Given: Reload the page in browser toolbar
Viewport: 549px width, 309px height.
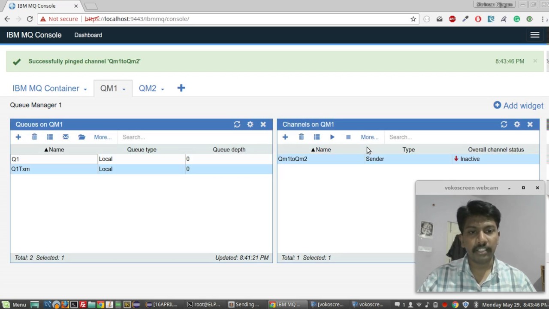Looking at the screenshot, I should point(30,19).
